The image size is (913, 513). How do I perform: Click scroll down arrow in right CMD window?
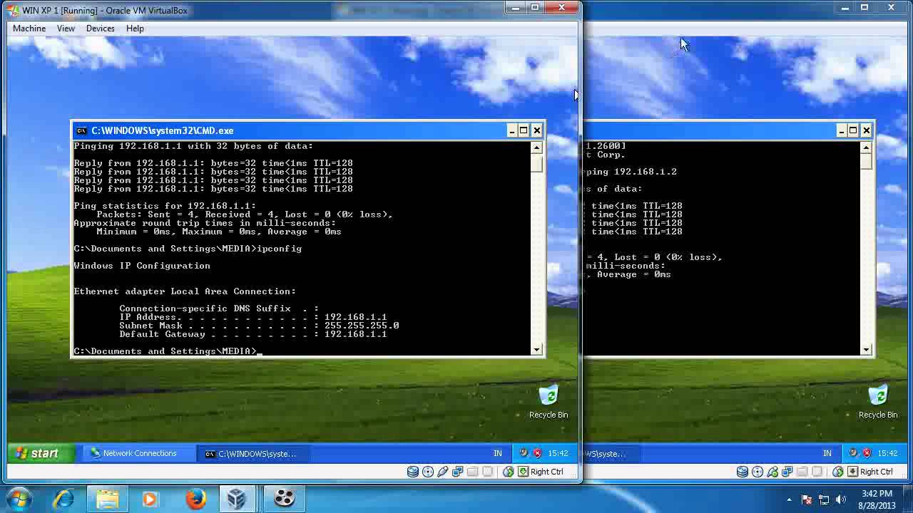click(866, 350)
